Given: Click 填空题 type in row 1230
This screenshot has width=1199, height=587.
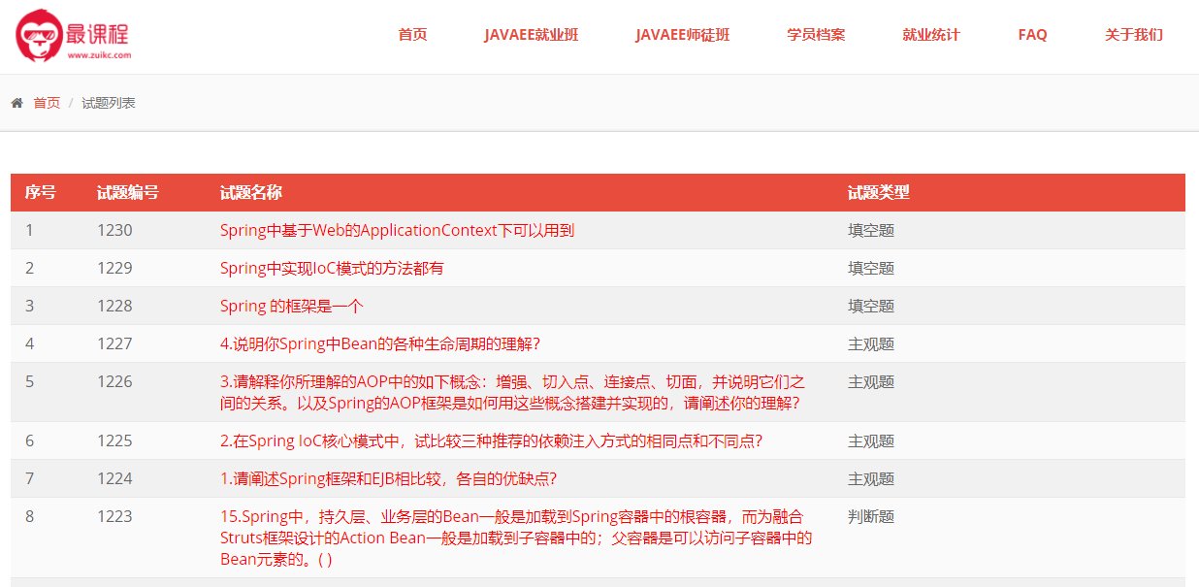Looking at the screenshot, I should 871,230.
